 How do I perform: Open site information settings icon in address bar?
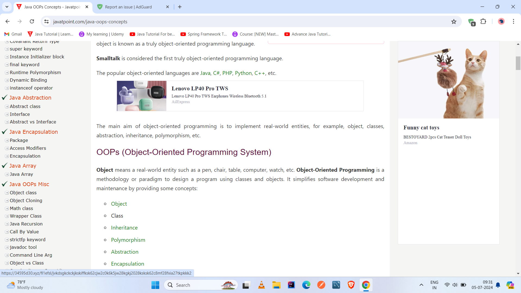tap(46, 21)
